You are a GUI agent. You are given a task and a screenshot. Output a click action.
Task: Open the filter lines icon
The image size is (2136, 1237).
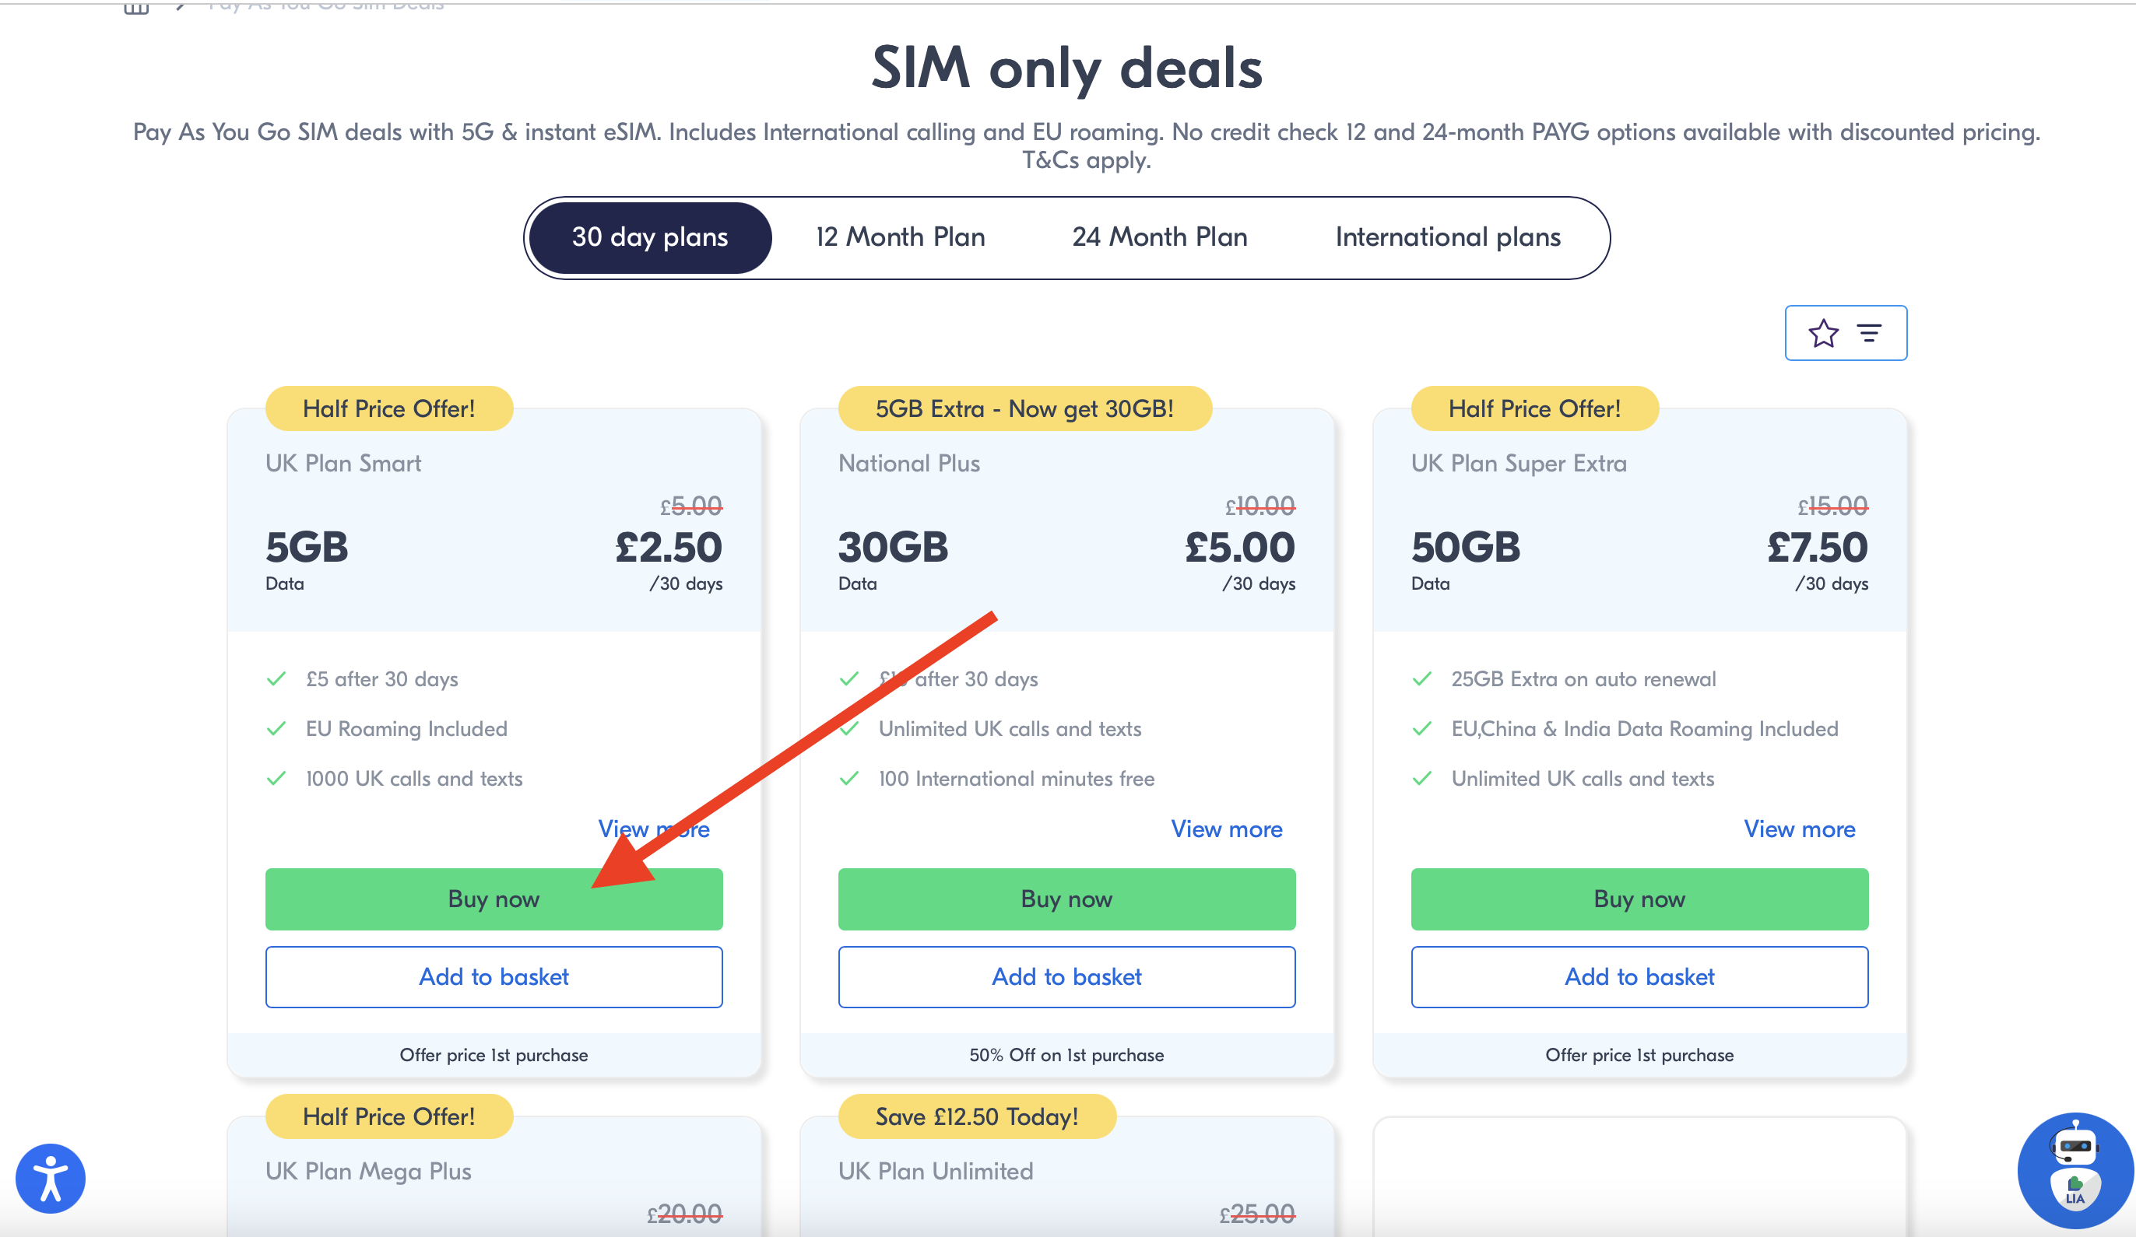[x=1869, y=334]
